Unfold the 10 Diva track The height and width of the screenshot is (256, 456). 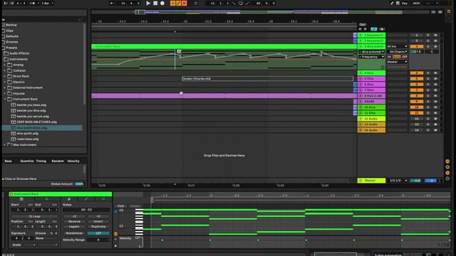(x=361, y=107)
